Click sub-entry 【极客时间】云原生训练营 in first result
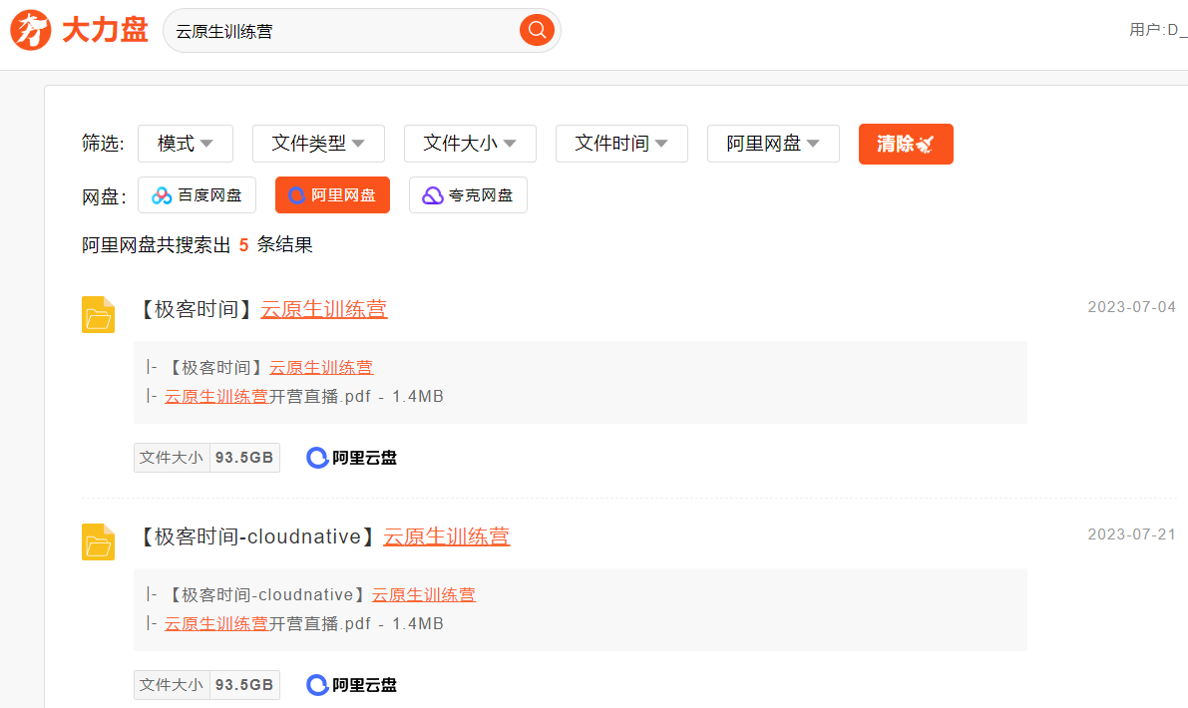This screenshot has width=1188, height=708. click(x=269, y=367)
